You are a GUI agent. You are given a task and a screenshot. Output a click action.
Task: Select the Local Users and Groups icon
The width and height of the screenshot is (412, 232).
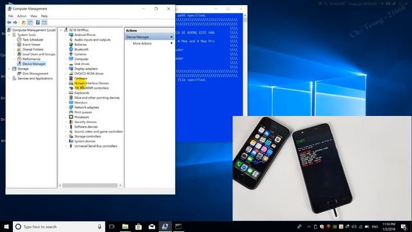click(x=19, y=54)
